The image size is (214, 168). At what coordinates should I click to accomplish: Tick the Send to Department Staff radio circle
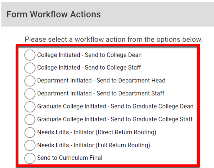click(30, 94)
